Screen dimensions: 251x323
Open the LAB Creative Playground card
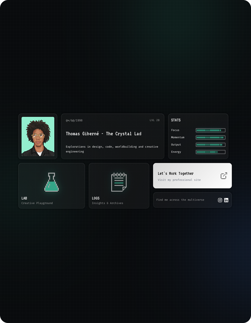[52, 185]
